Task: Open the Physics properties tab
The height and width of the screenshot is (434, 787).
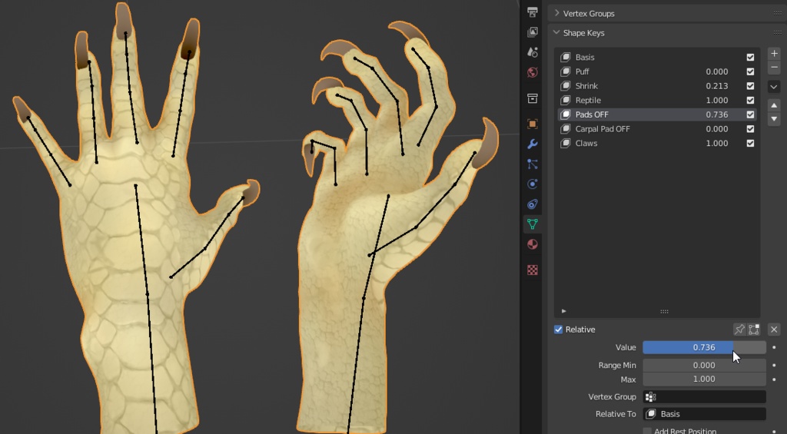Action: pos(533,184)
